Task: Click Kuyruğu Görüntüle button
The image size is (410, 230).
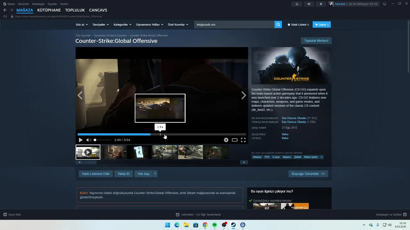Action: [308, 174]
